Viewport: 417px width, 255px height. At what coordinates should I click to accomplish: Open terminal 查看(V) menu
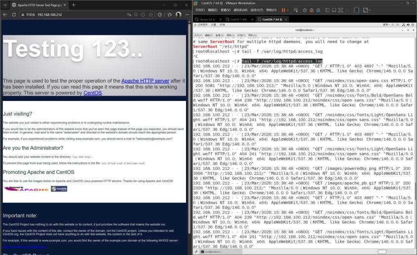[220, 35]
